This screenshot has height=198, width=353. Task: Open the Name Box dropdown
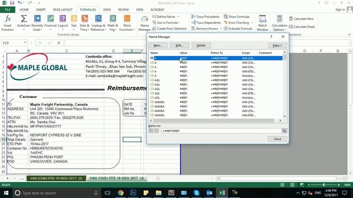click(x=25, y=43)
